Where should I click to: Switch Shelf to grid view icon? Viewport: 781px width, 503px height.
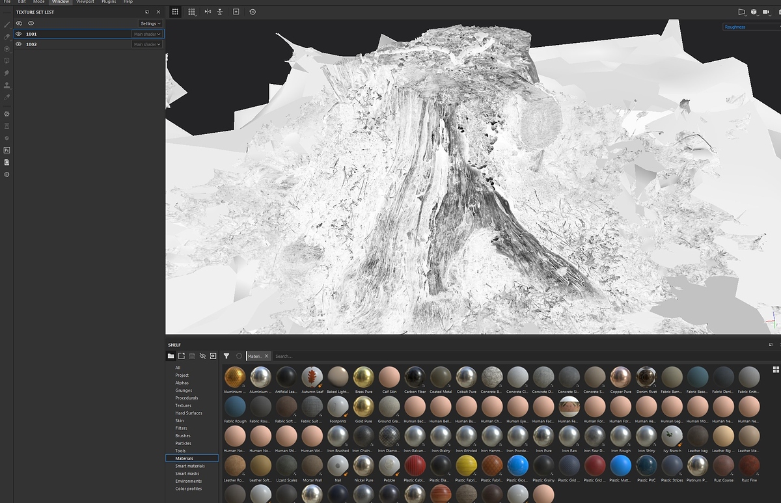[776, 370]
